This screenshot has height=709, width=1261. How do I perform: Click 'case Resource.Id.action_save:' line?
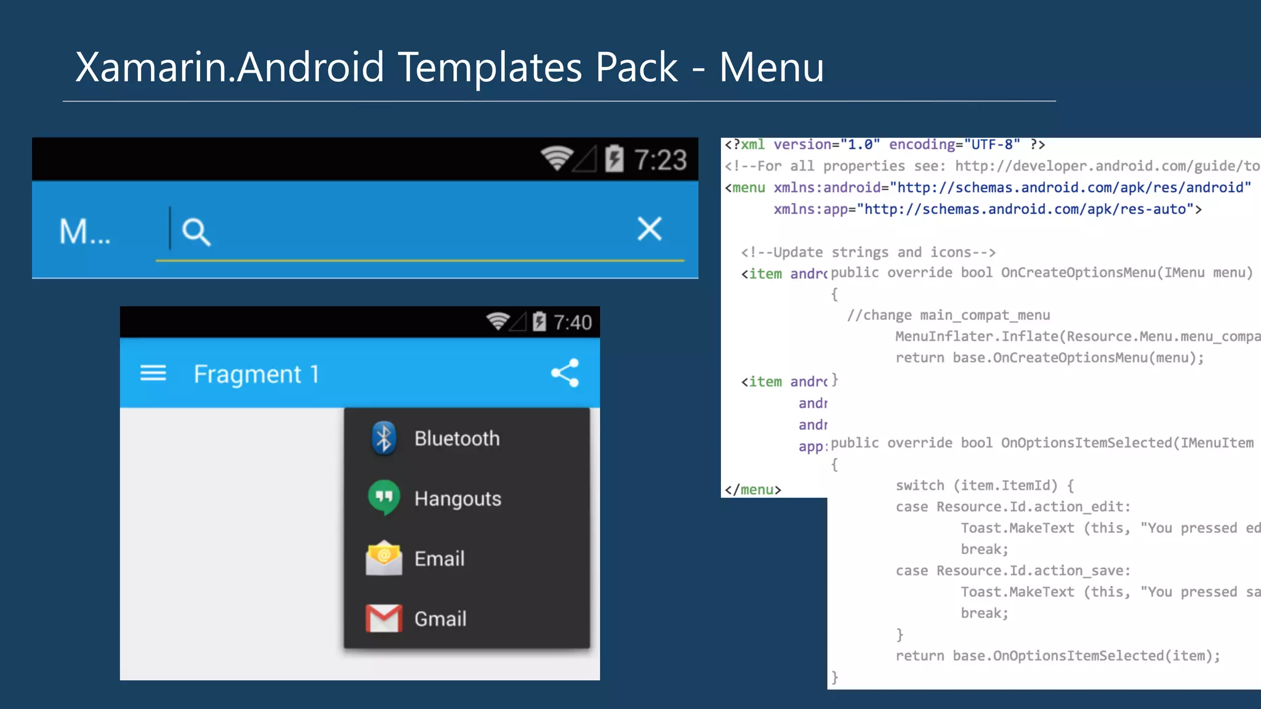(1013, 571)
